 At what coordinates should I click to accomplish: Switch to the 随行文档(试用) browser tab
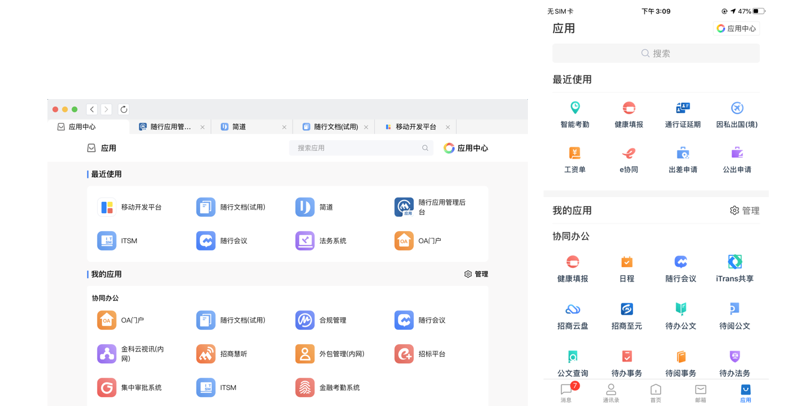pyautogui.click(x=330, y=127)
